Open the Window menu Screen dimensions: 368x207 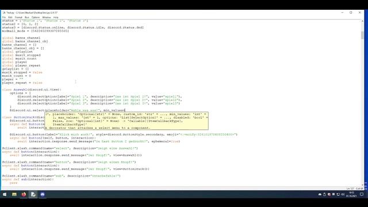pos(47,17)
